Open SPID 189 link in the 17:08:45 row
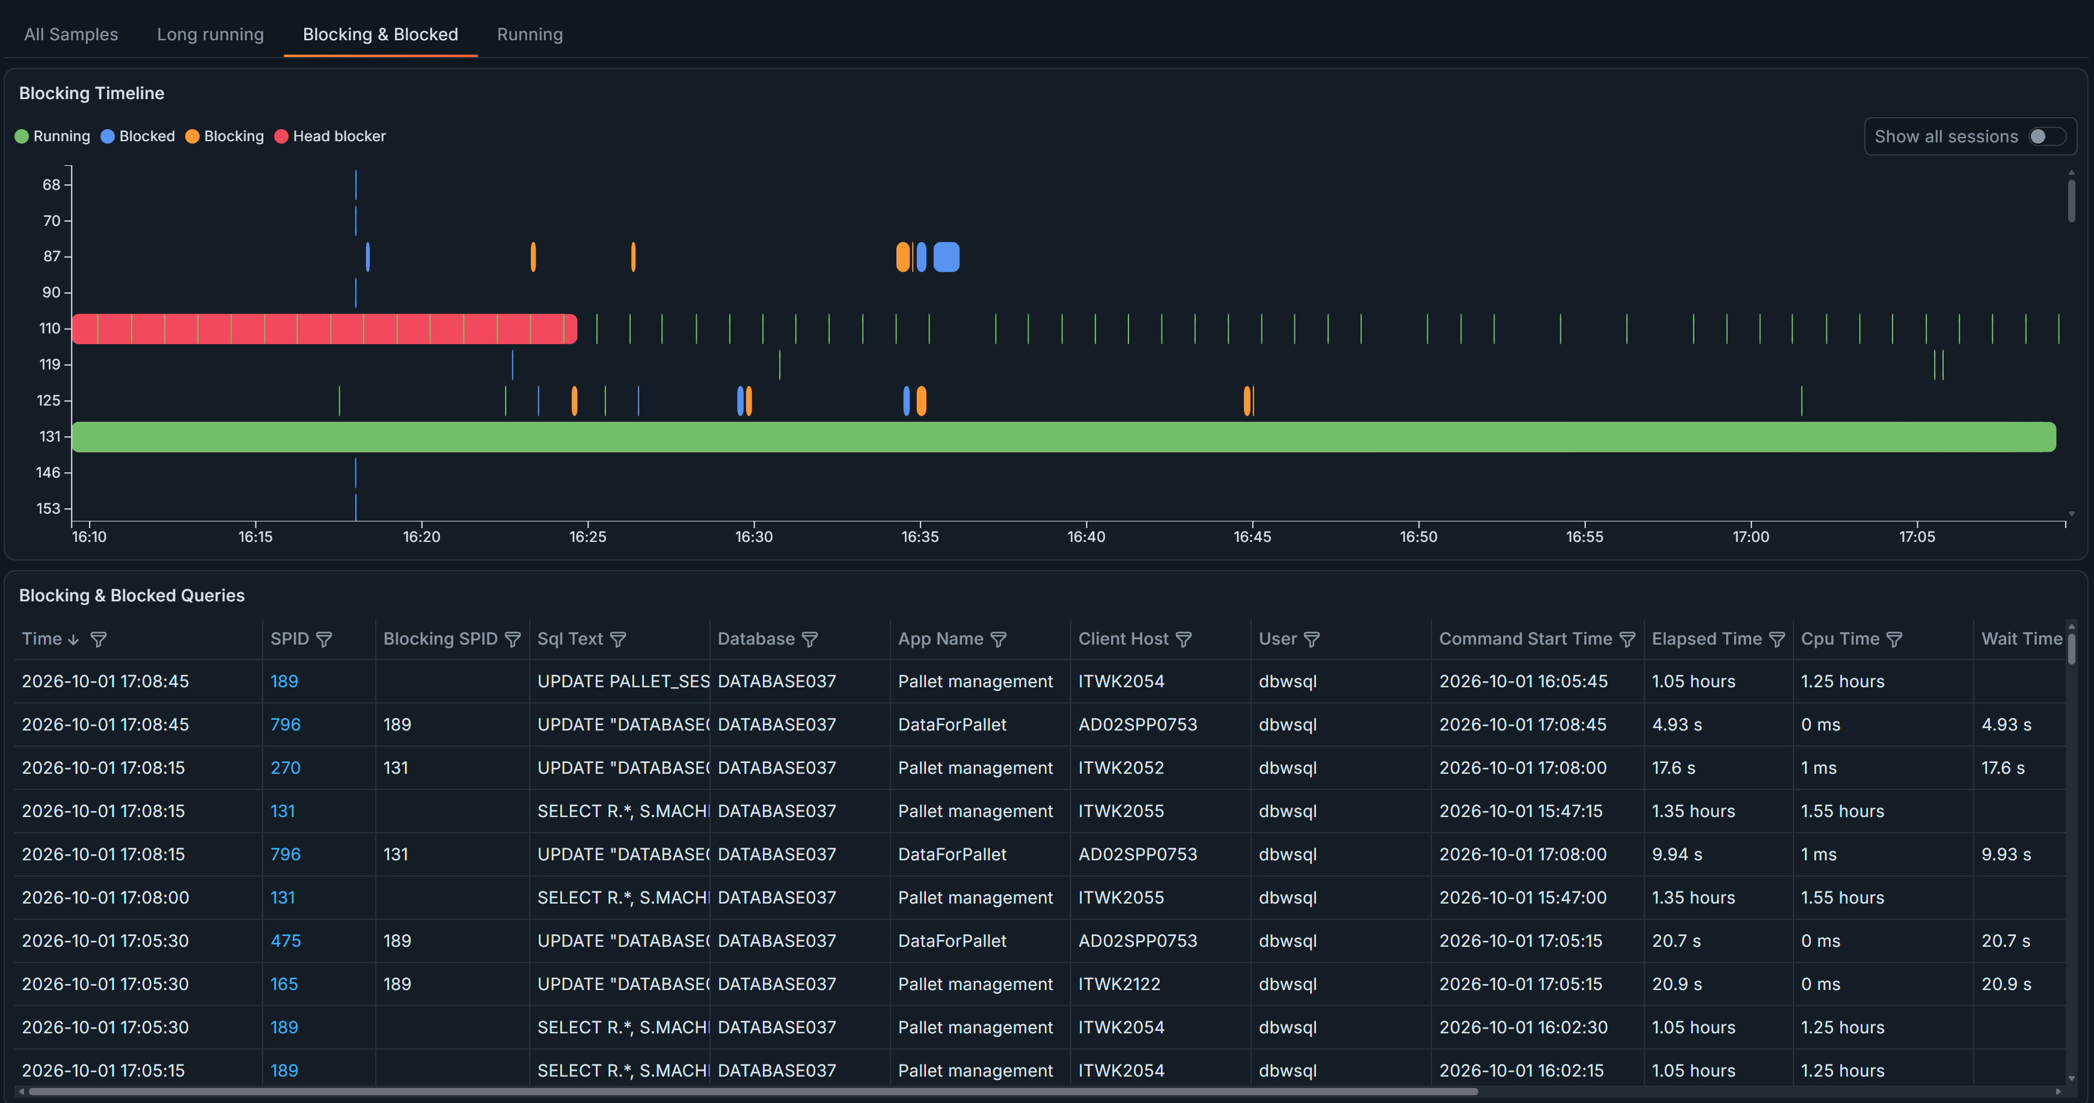Screen dimensions: 2094x1103 click(x=284, y=681)
